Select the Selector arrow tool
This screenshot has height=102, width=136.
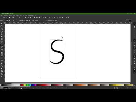[2, 24]
